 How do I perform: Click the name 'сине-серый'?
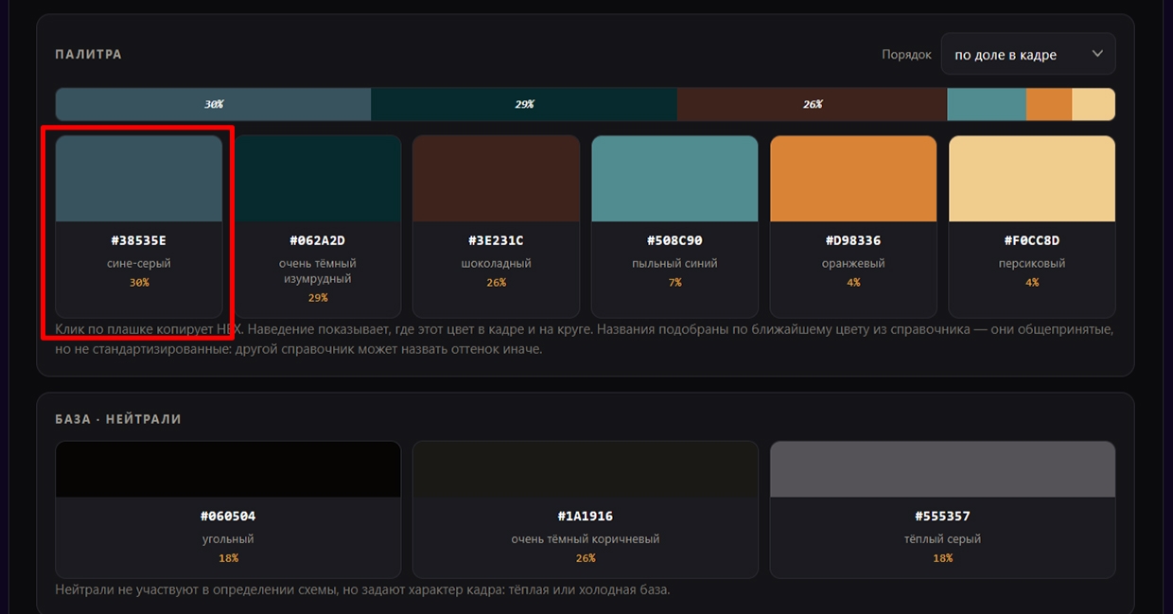(139, 263)
